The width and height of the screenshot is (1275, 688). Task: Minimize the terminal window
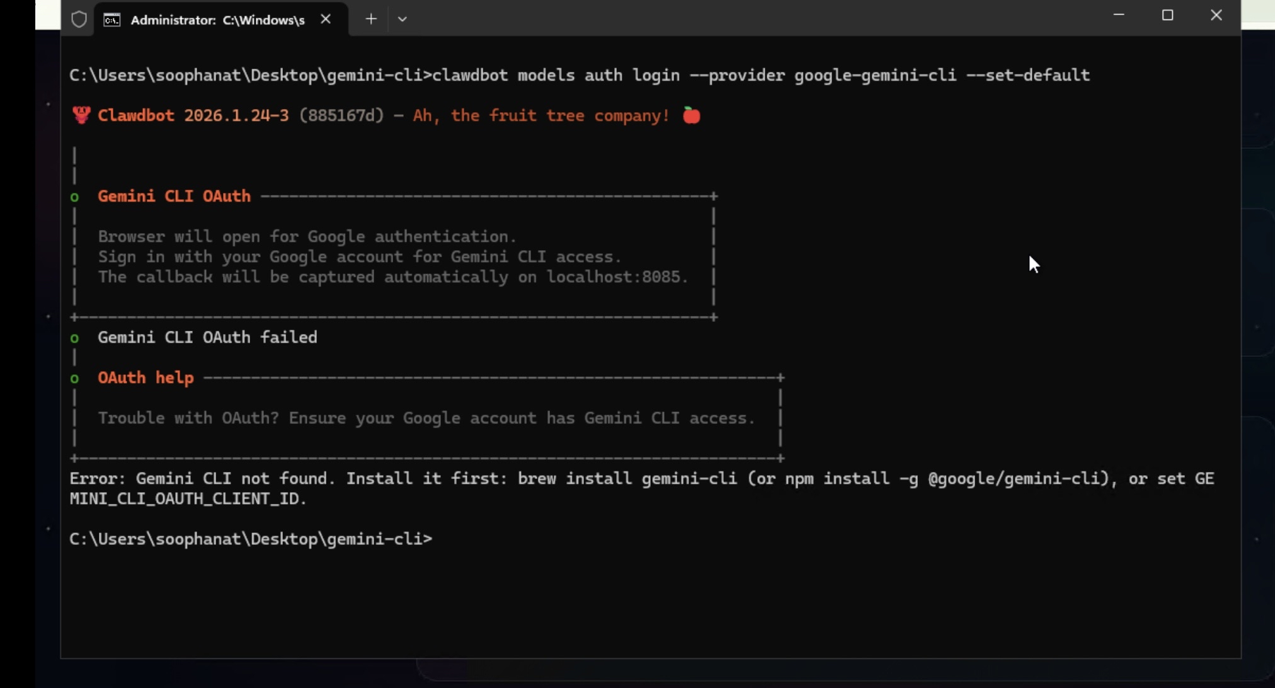pos(1119,15)
